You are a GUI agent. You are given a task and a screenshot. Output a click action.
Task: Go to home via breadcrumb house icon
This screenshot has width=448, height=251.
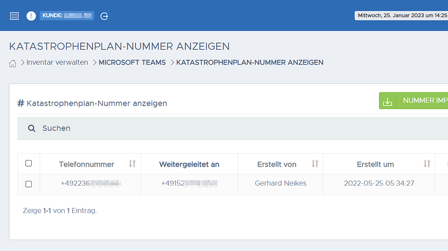13,63
